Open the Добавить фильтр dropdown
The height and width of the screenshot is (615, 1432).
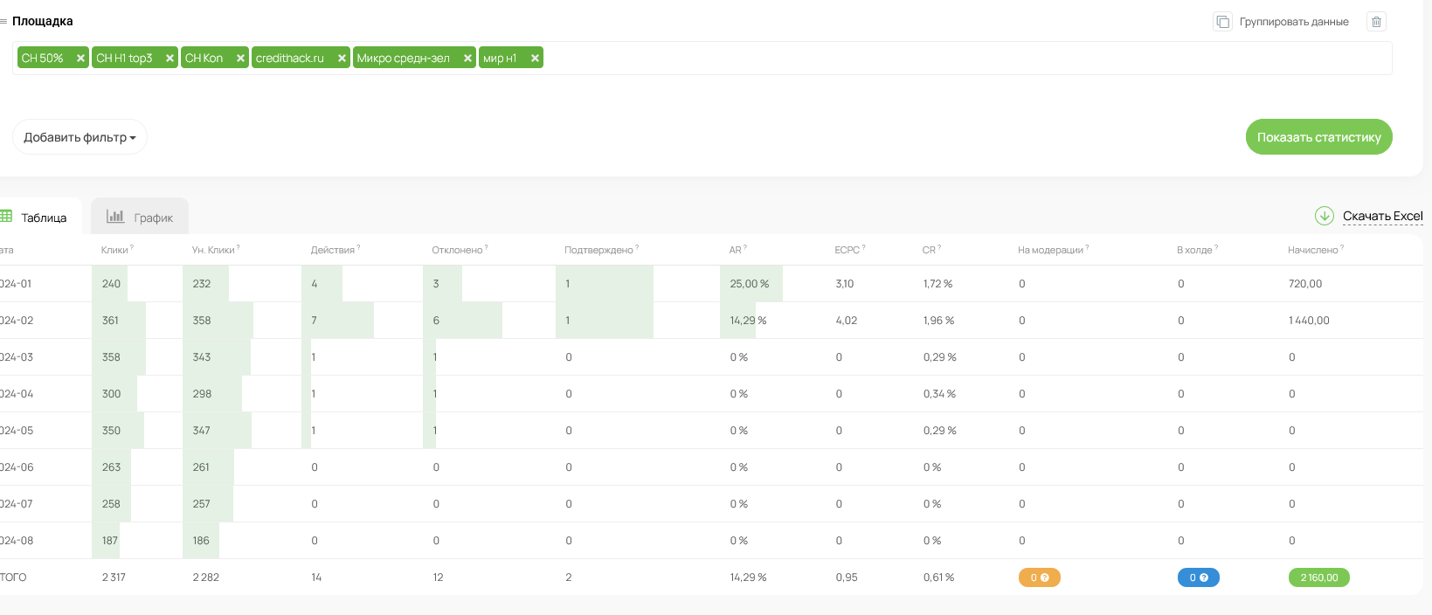80,137
